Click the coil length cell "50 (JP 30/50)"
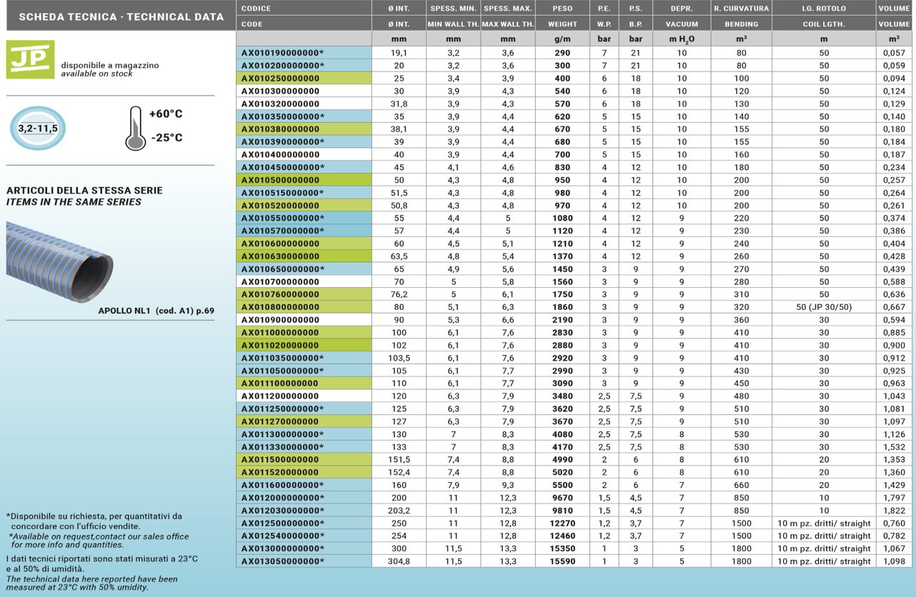The height and width of the screenshot is (597, 916). [824, 307]
